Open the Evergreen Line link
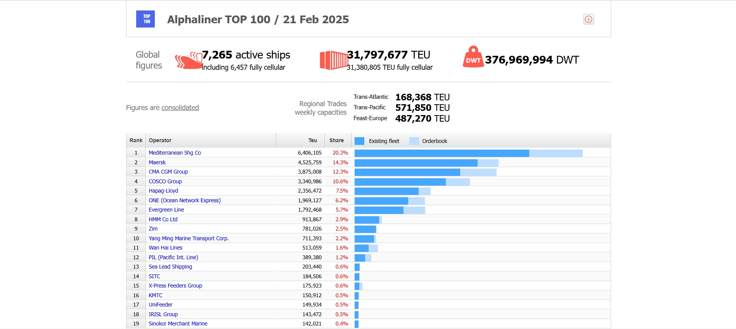This screenshot has width=736, height=329. (x=166, y=210)
